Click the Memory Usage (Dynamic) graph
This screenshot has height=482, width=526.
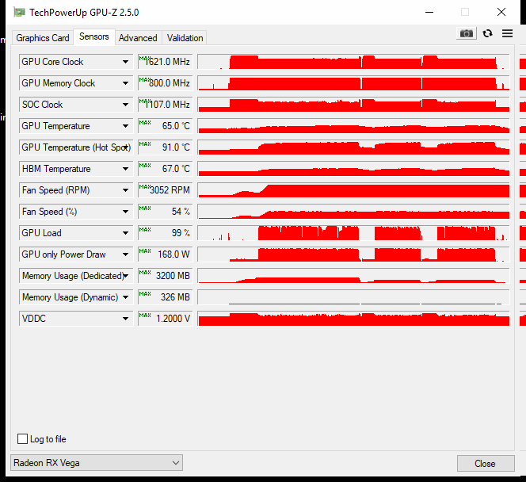[353, 297]
